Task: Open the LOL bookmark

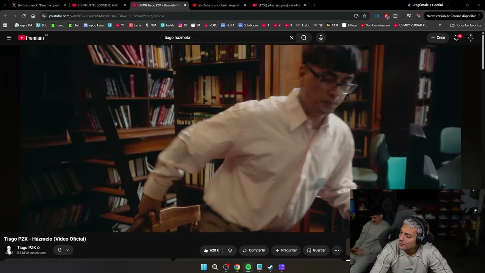Action: tap(42, 25)
